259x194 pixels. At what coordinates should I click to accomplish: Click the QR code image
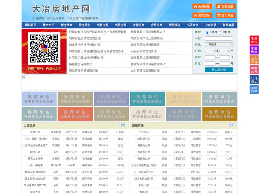(44, 48)
